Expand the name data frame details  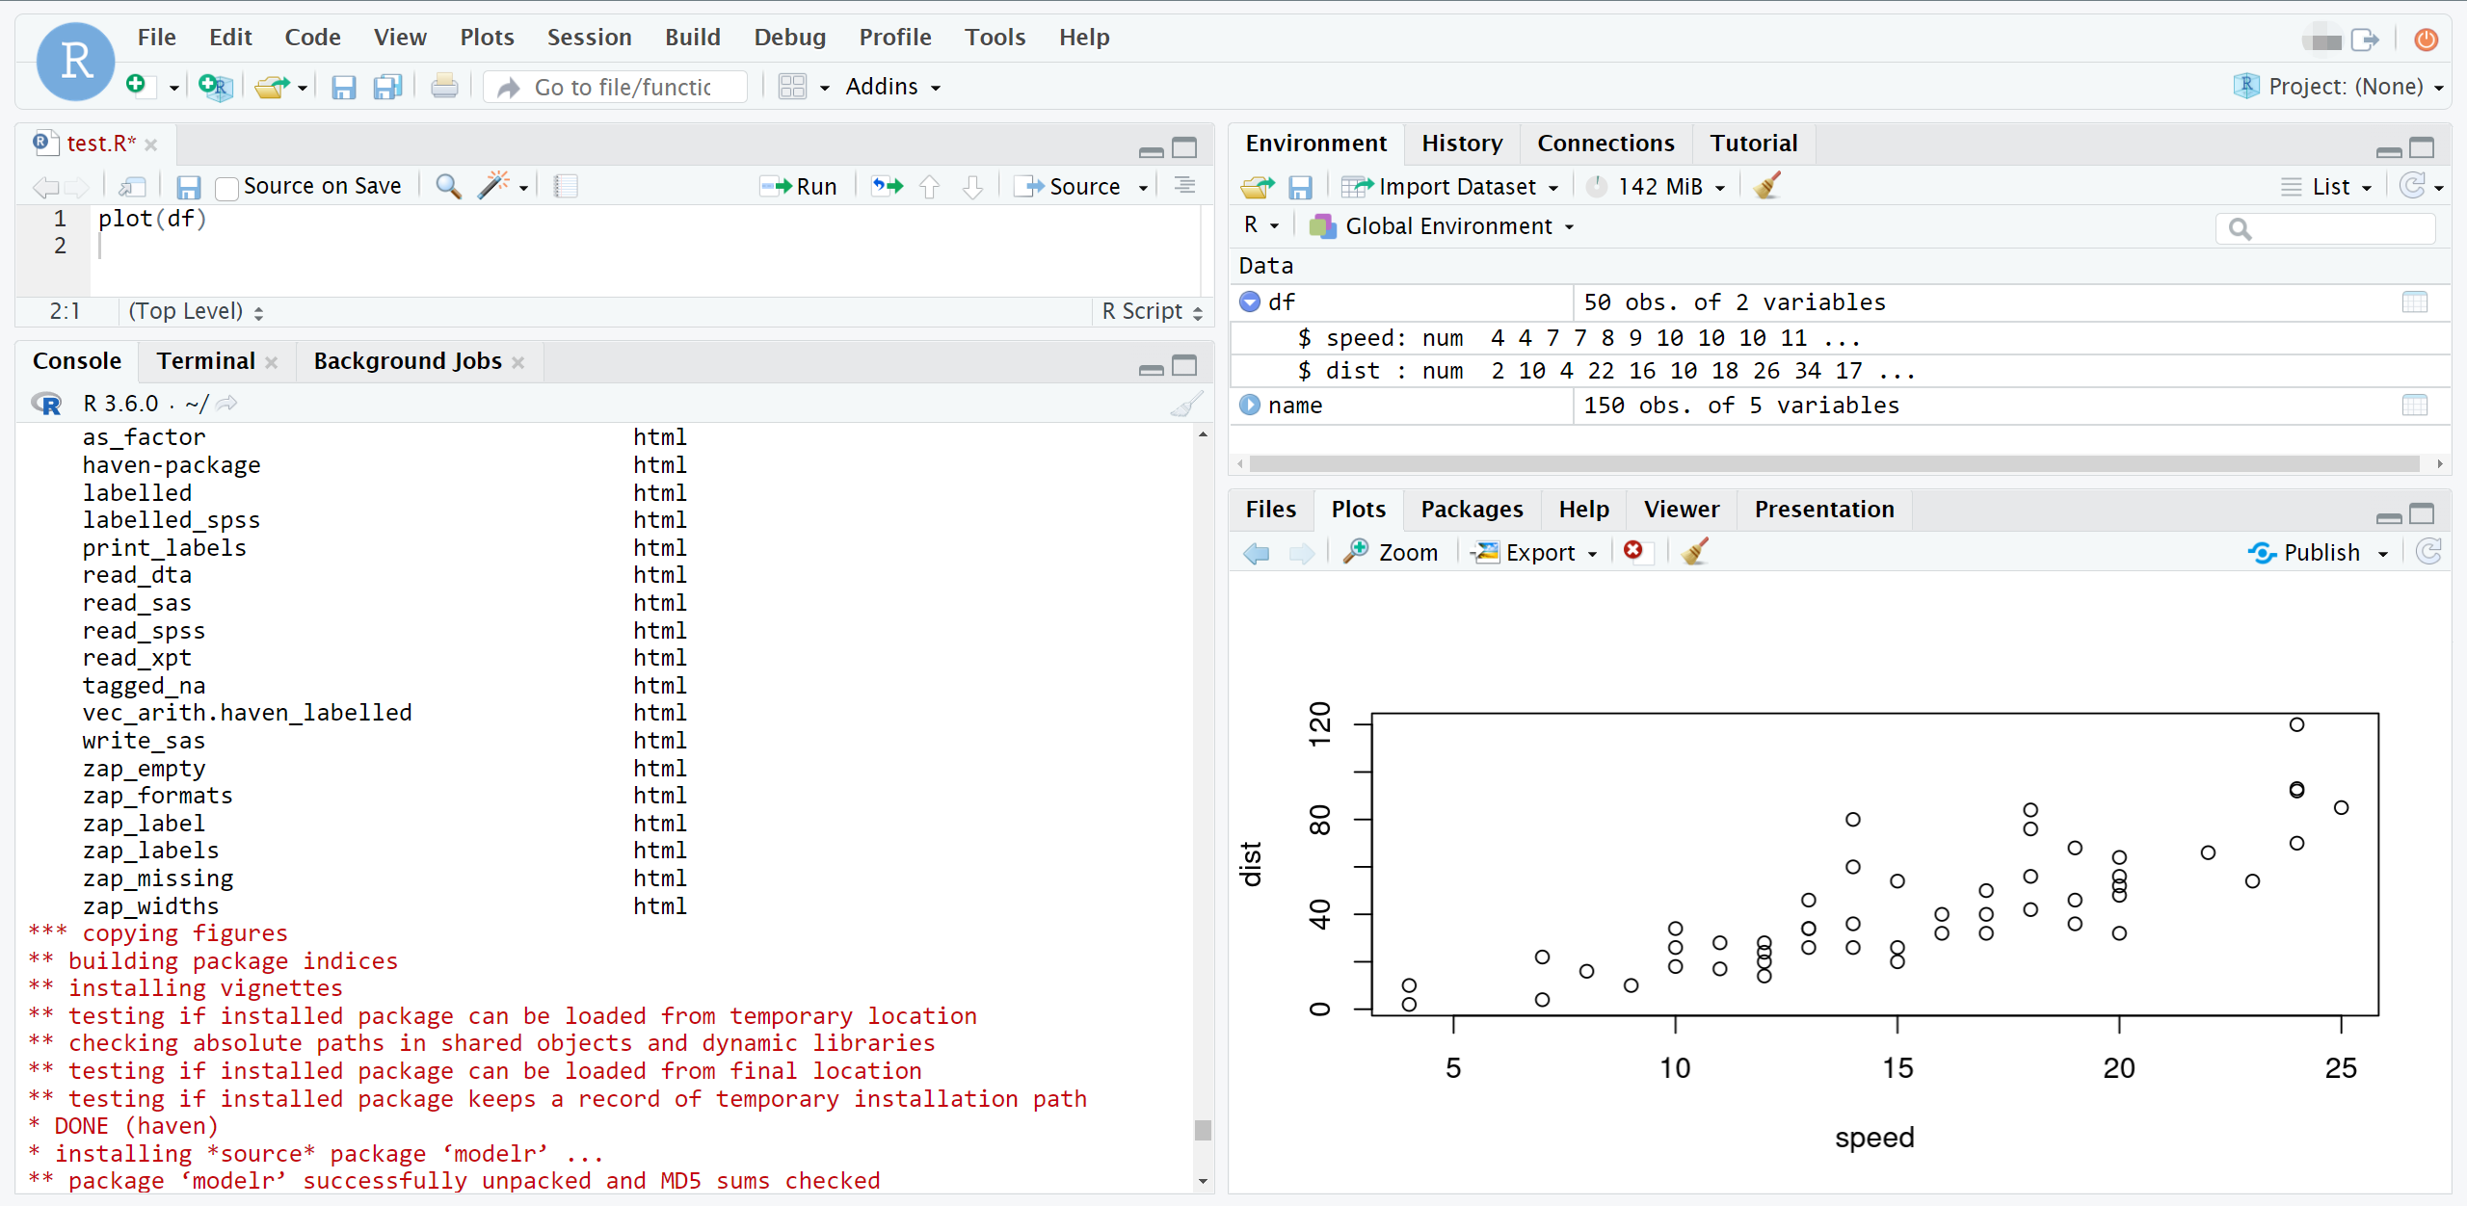(1250, 405)
